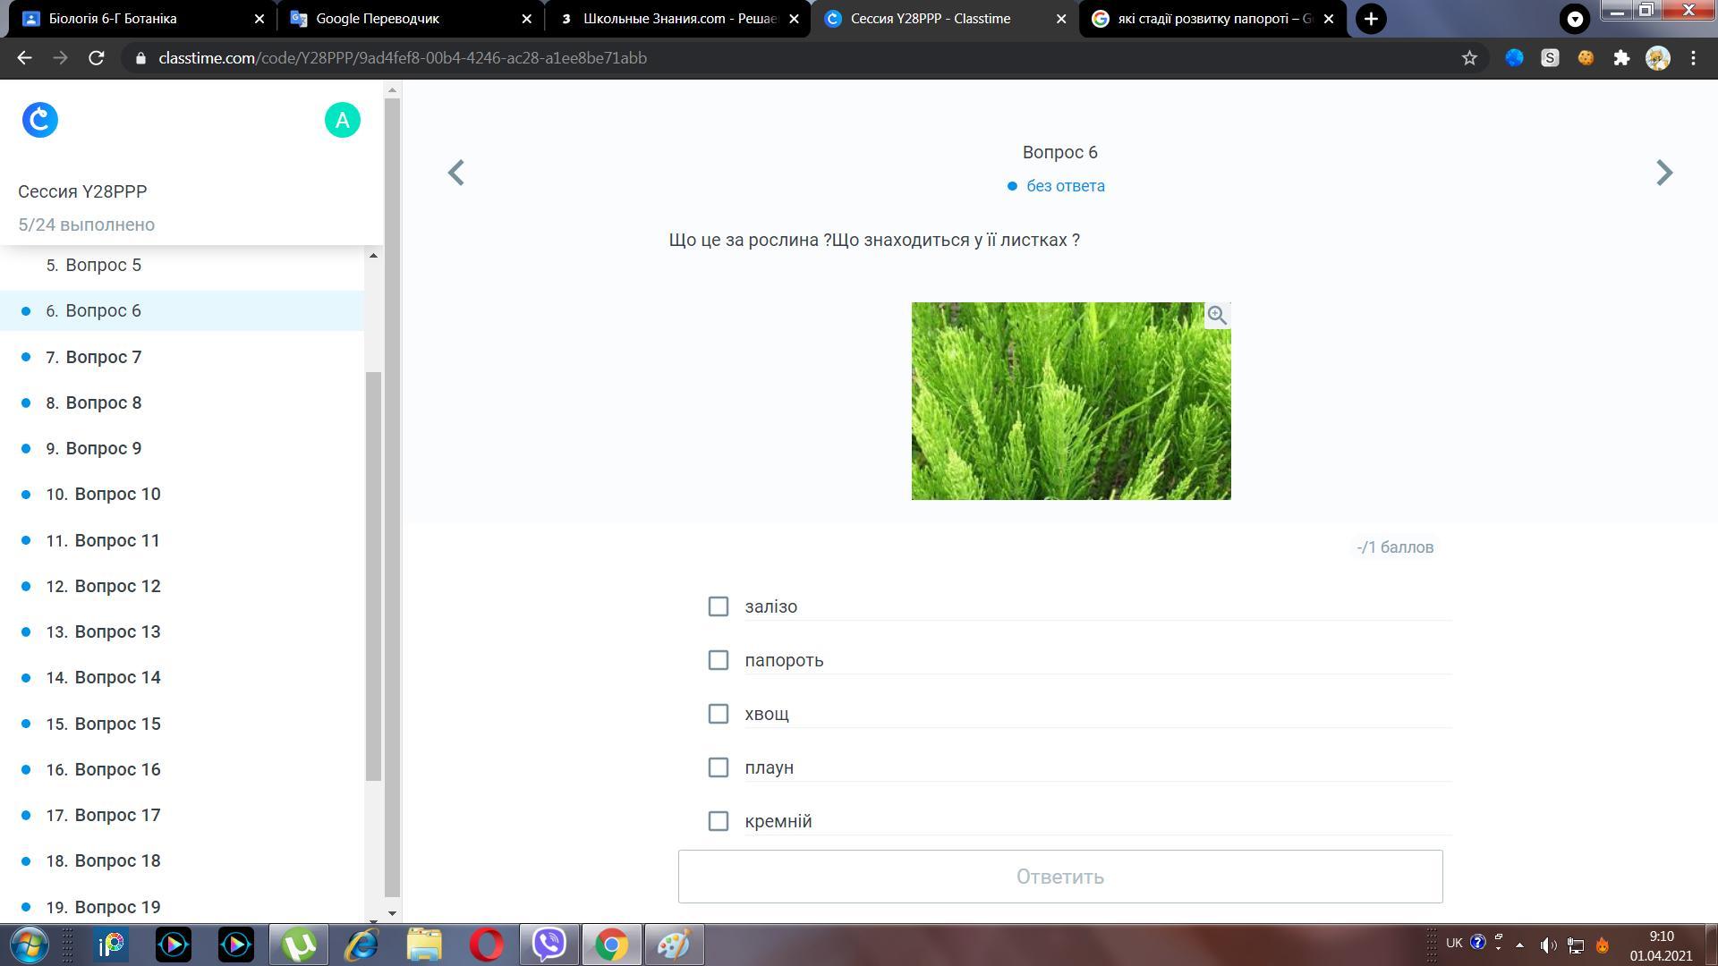Zoom the plant image with magnifier icon
Image resolution: width=1718 pixels, height=966 pixels.
click(1216, 315)
